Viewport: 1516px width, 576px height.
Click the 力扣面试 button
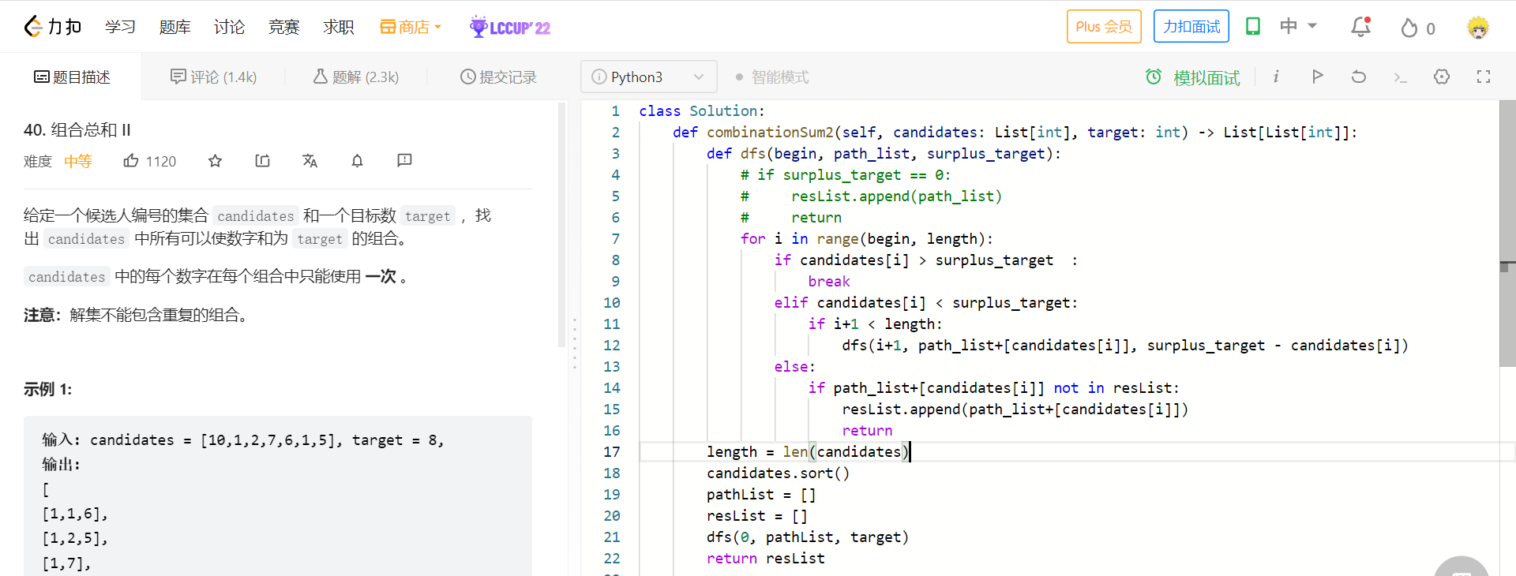click(x=1191, y=27)
